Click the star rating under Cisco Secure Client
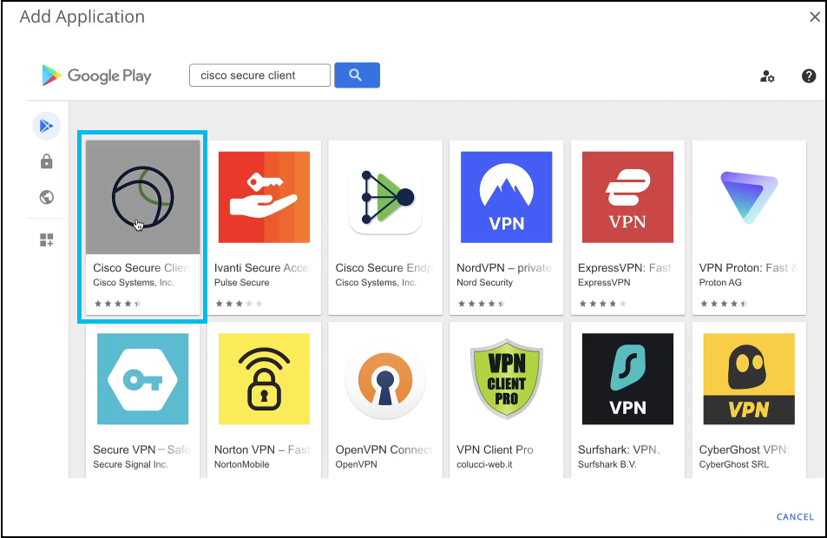 (118, 304)
